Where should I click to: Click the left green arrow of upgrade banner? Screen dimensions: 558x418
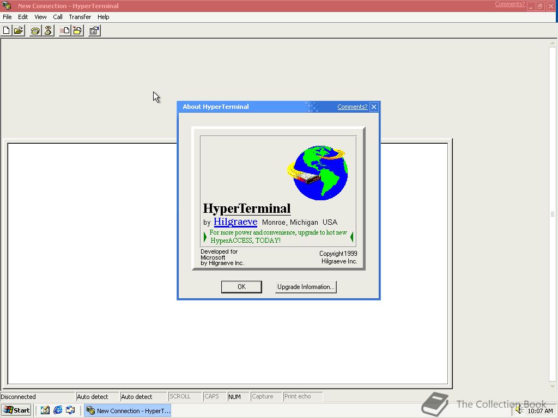(x=205, y=237)
